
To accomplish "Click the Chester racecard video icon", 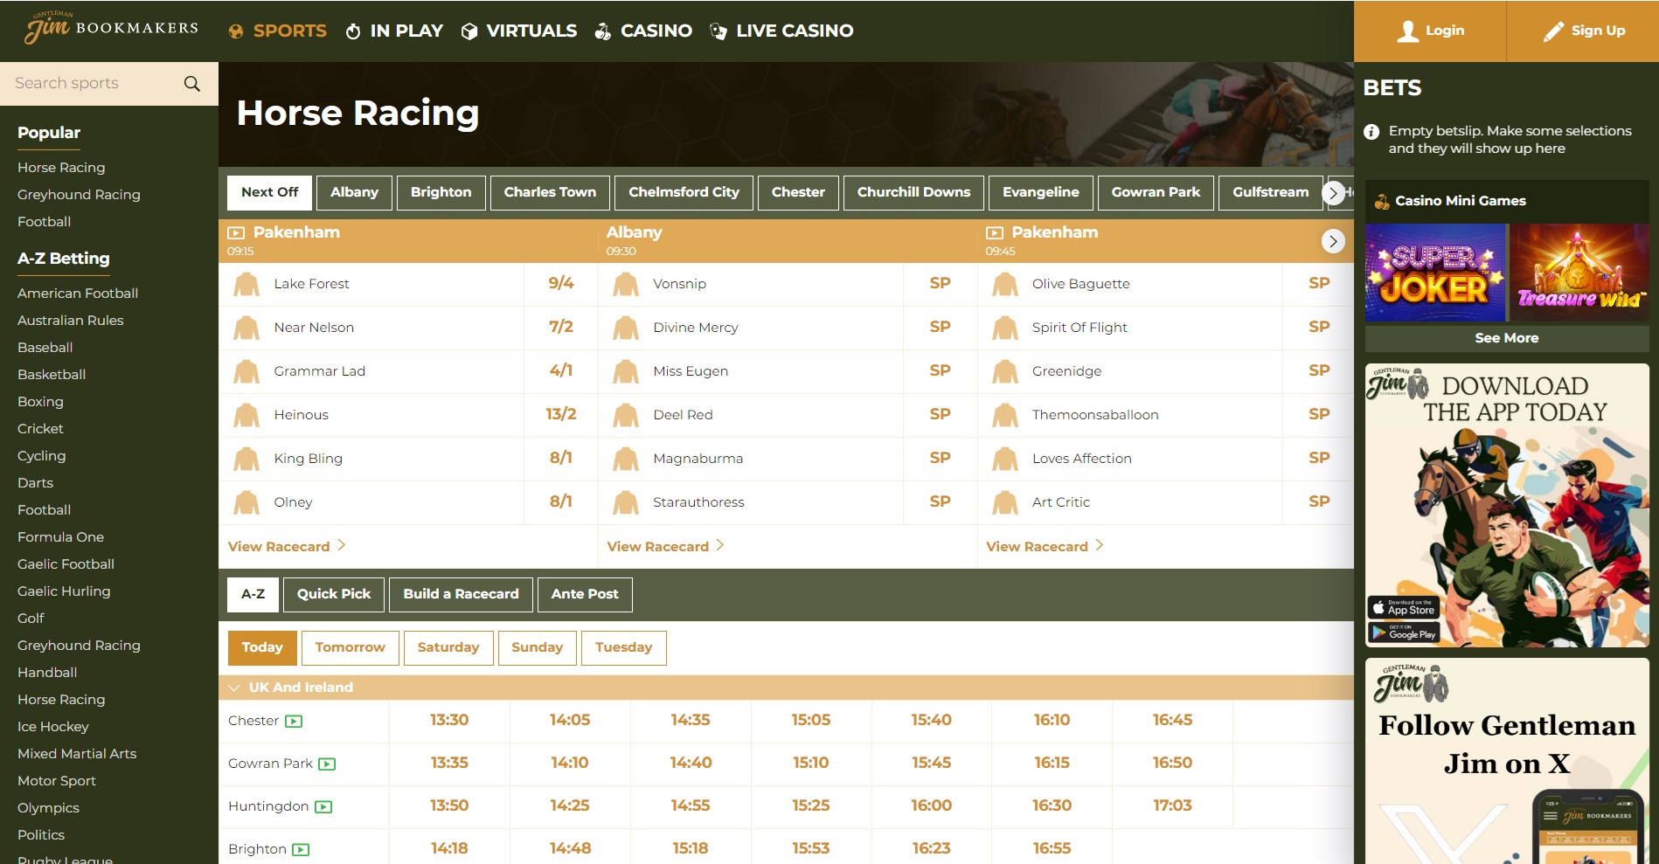I will tap(295, 720).
